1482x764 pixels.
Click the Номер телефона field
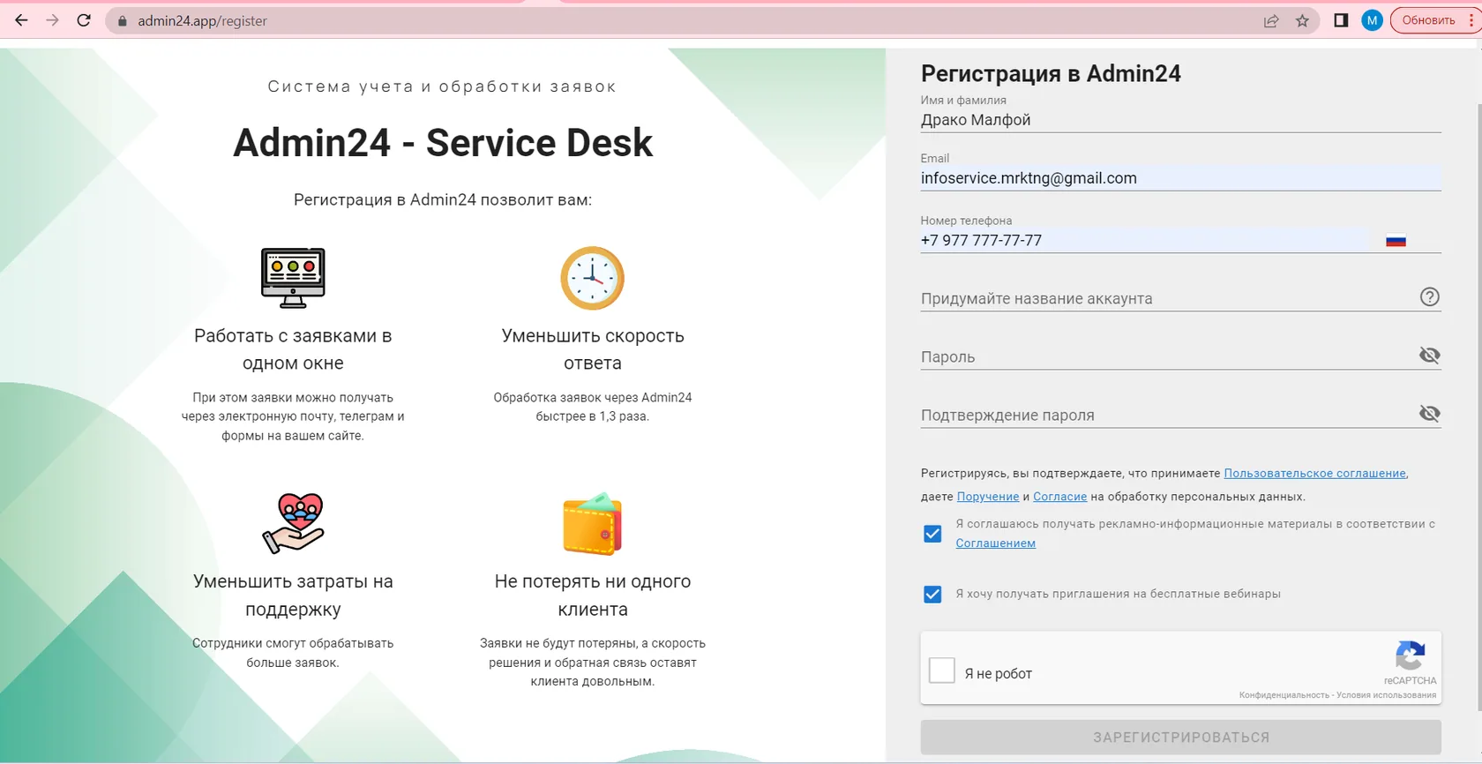pos(1145,240)
